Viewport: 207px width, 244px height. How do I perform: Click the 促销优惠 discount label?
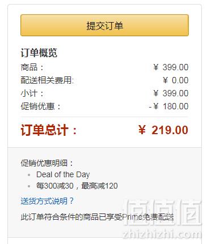[40, 106]
